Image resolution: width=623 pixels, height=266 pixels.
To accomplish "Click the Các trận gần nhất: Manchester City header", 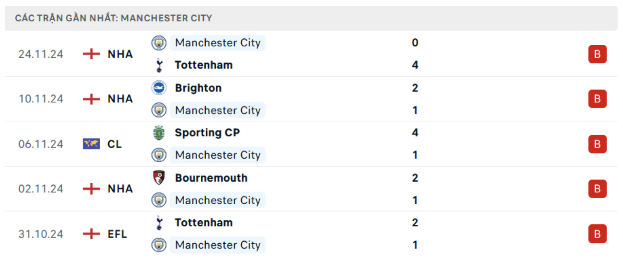I will [114, 18].
